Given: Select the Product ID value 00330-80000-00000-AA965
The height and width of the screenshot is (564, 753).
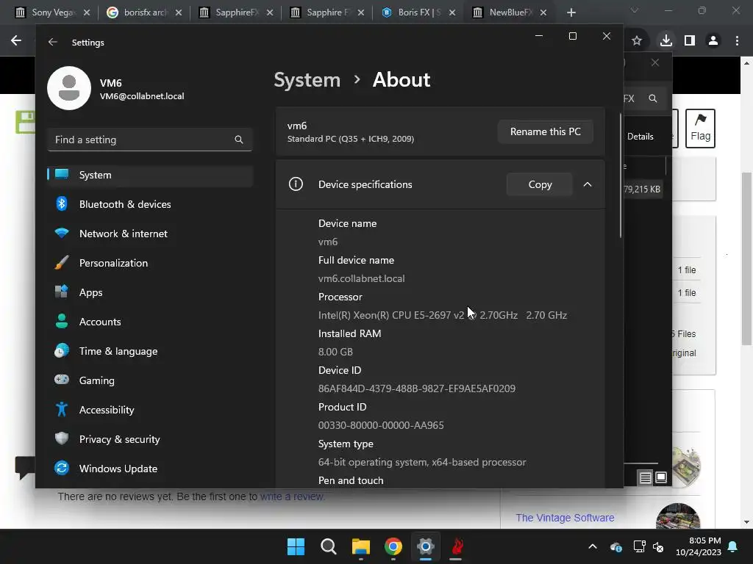Looking at the screenshot, I should coord(381,425).
